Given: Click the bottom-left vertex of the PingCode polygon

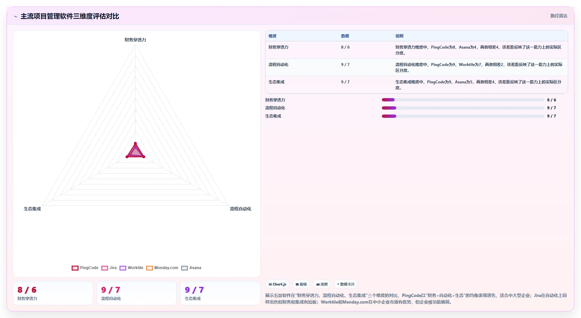Looking at the screenshot, I should [x=127, y=157].
